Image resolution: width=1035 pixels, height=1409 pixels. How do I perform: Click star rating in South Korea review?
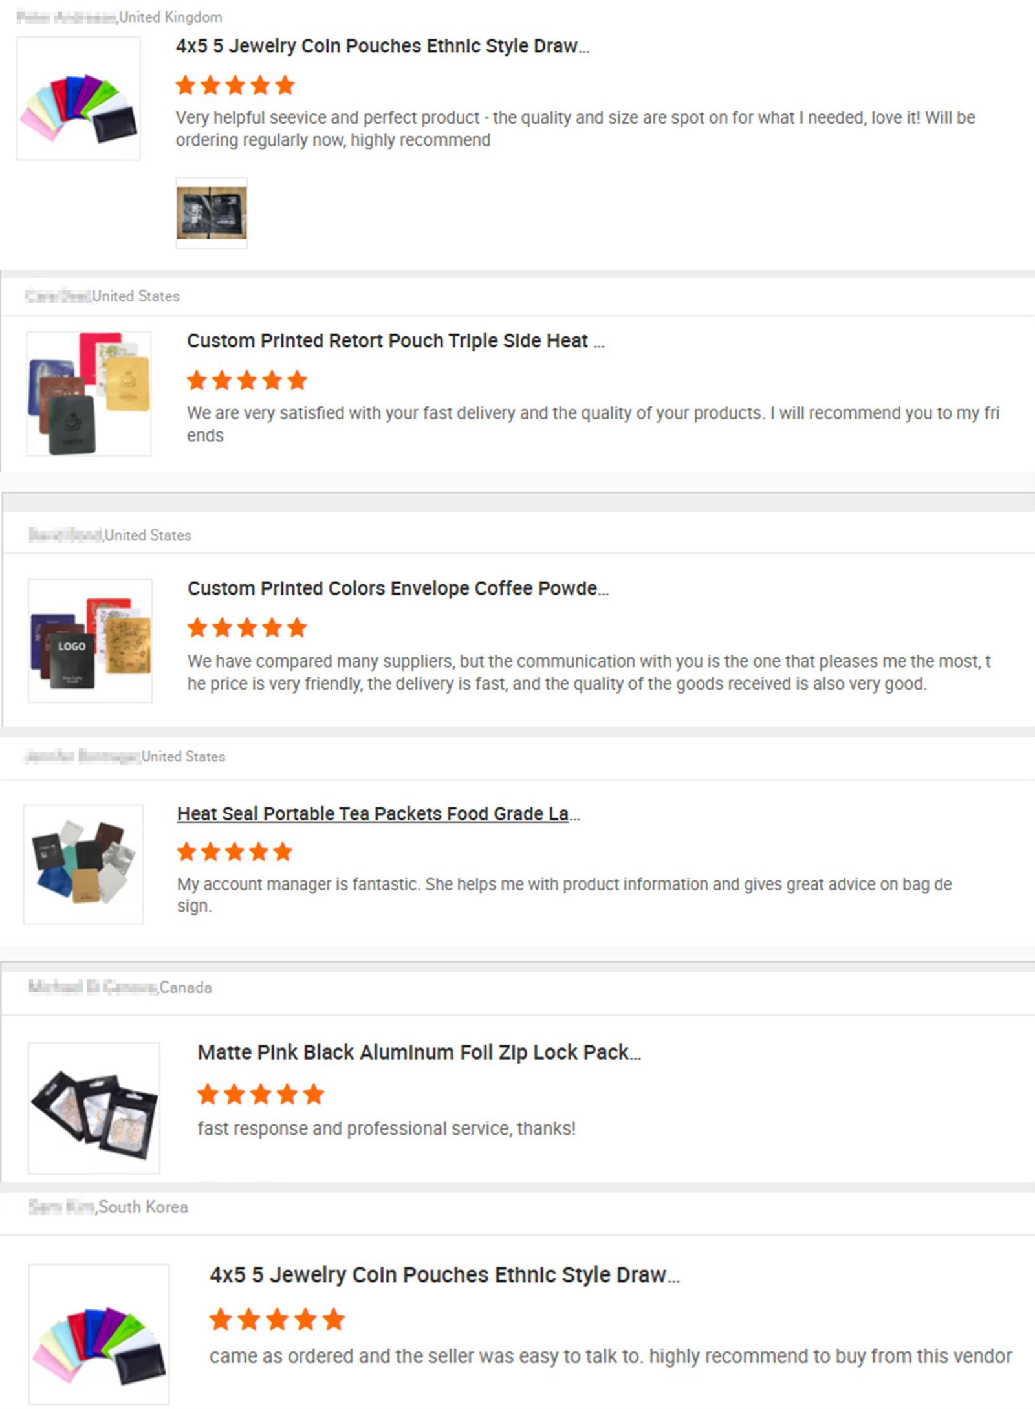pos(277,1320)
